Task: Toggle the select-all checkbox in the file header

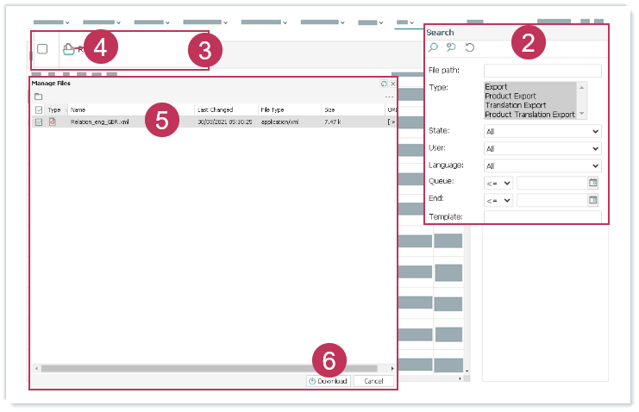Action: click(x=39, y=110)
